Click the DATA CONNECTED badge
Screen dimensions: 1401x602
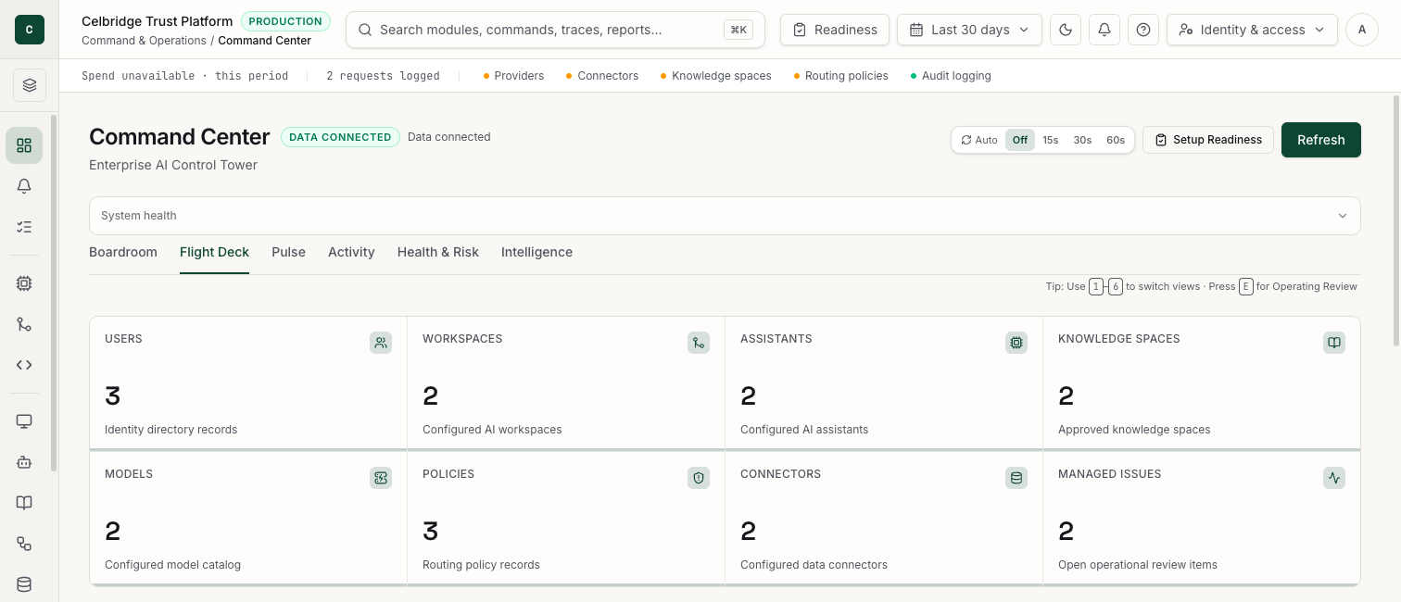pyautogui.click(x=340, y=137)
